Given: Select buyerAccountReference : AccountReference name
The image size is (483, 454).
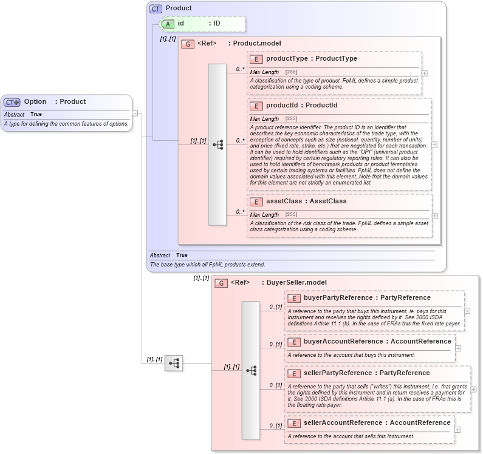Looking at the screenshot, I should coord(377,341).
